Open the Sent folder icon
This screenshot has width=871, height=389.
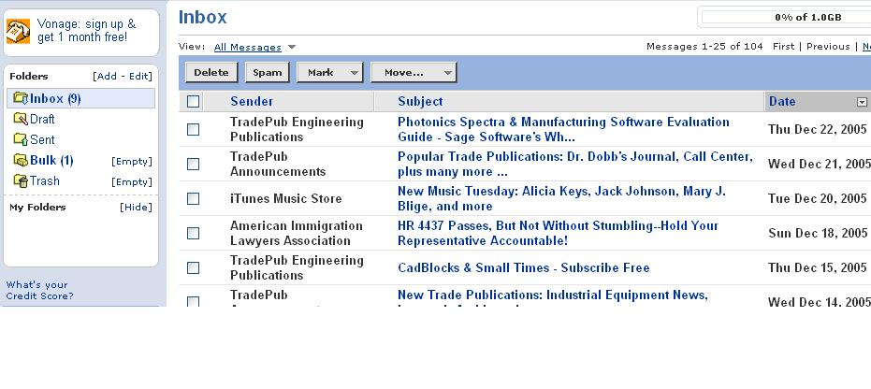coord(20,139)
